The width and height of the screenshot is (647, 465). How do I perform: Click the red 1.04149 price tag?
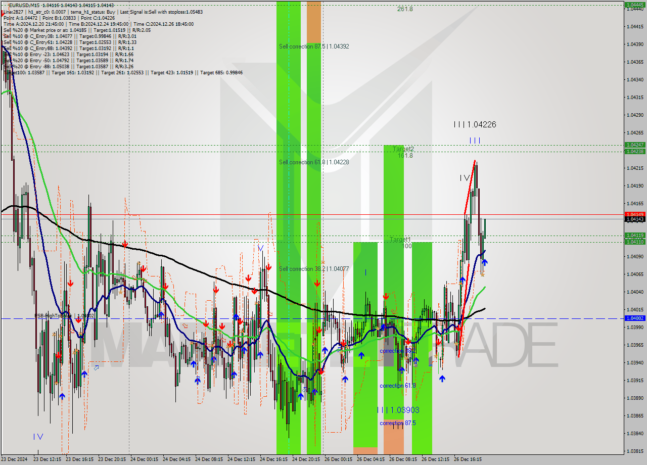pyautogui.click(x=635, y=214)
